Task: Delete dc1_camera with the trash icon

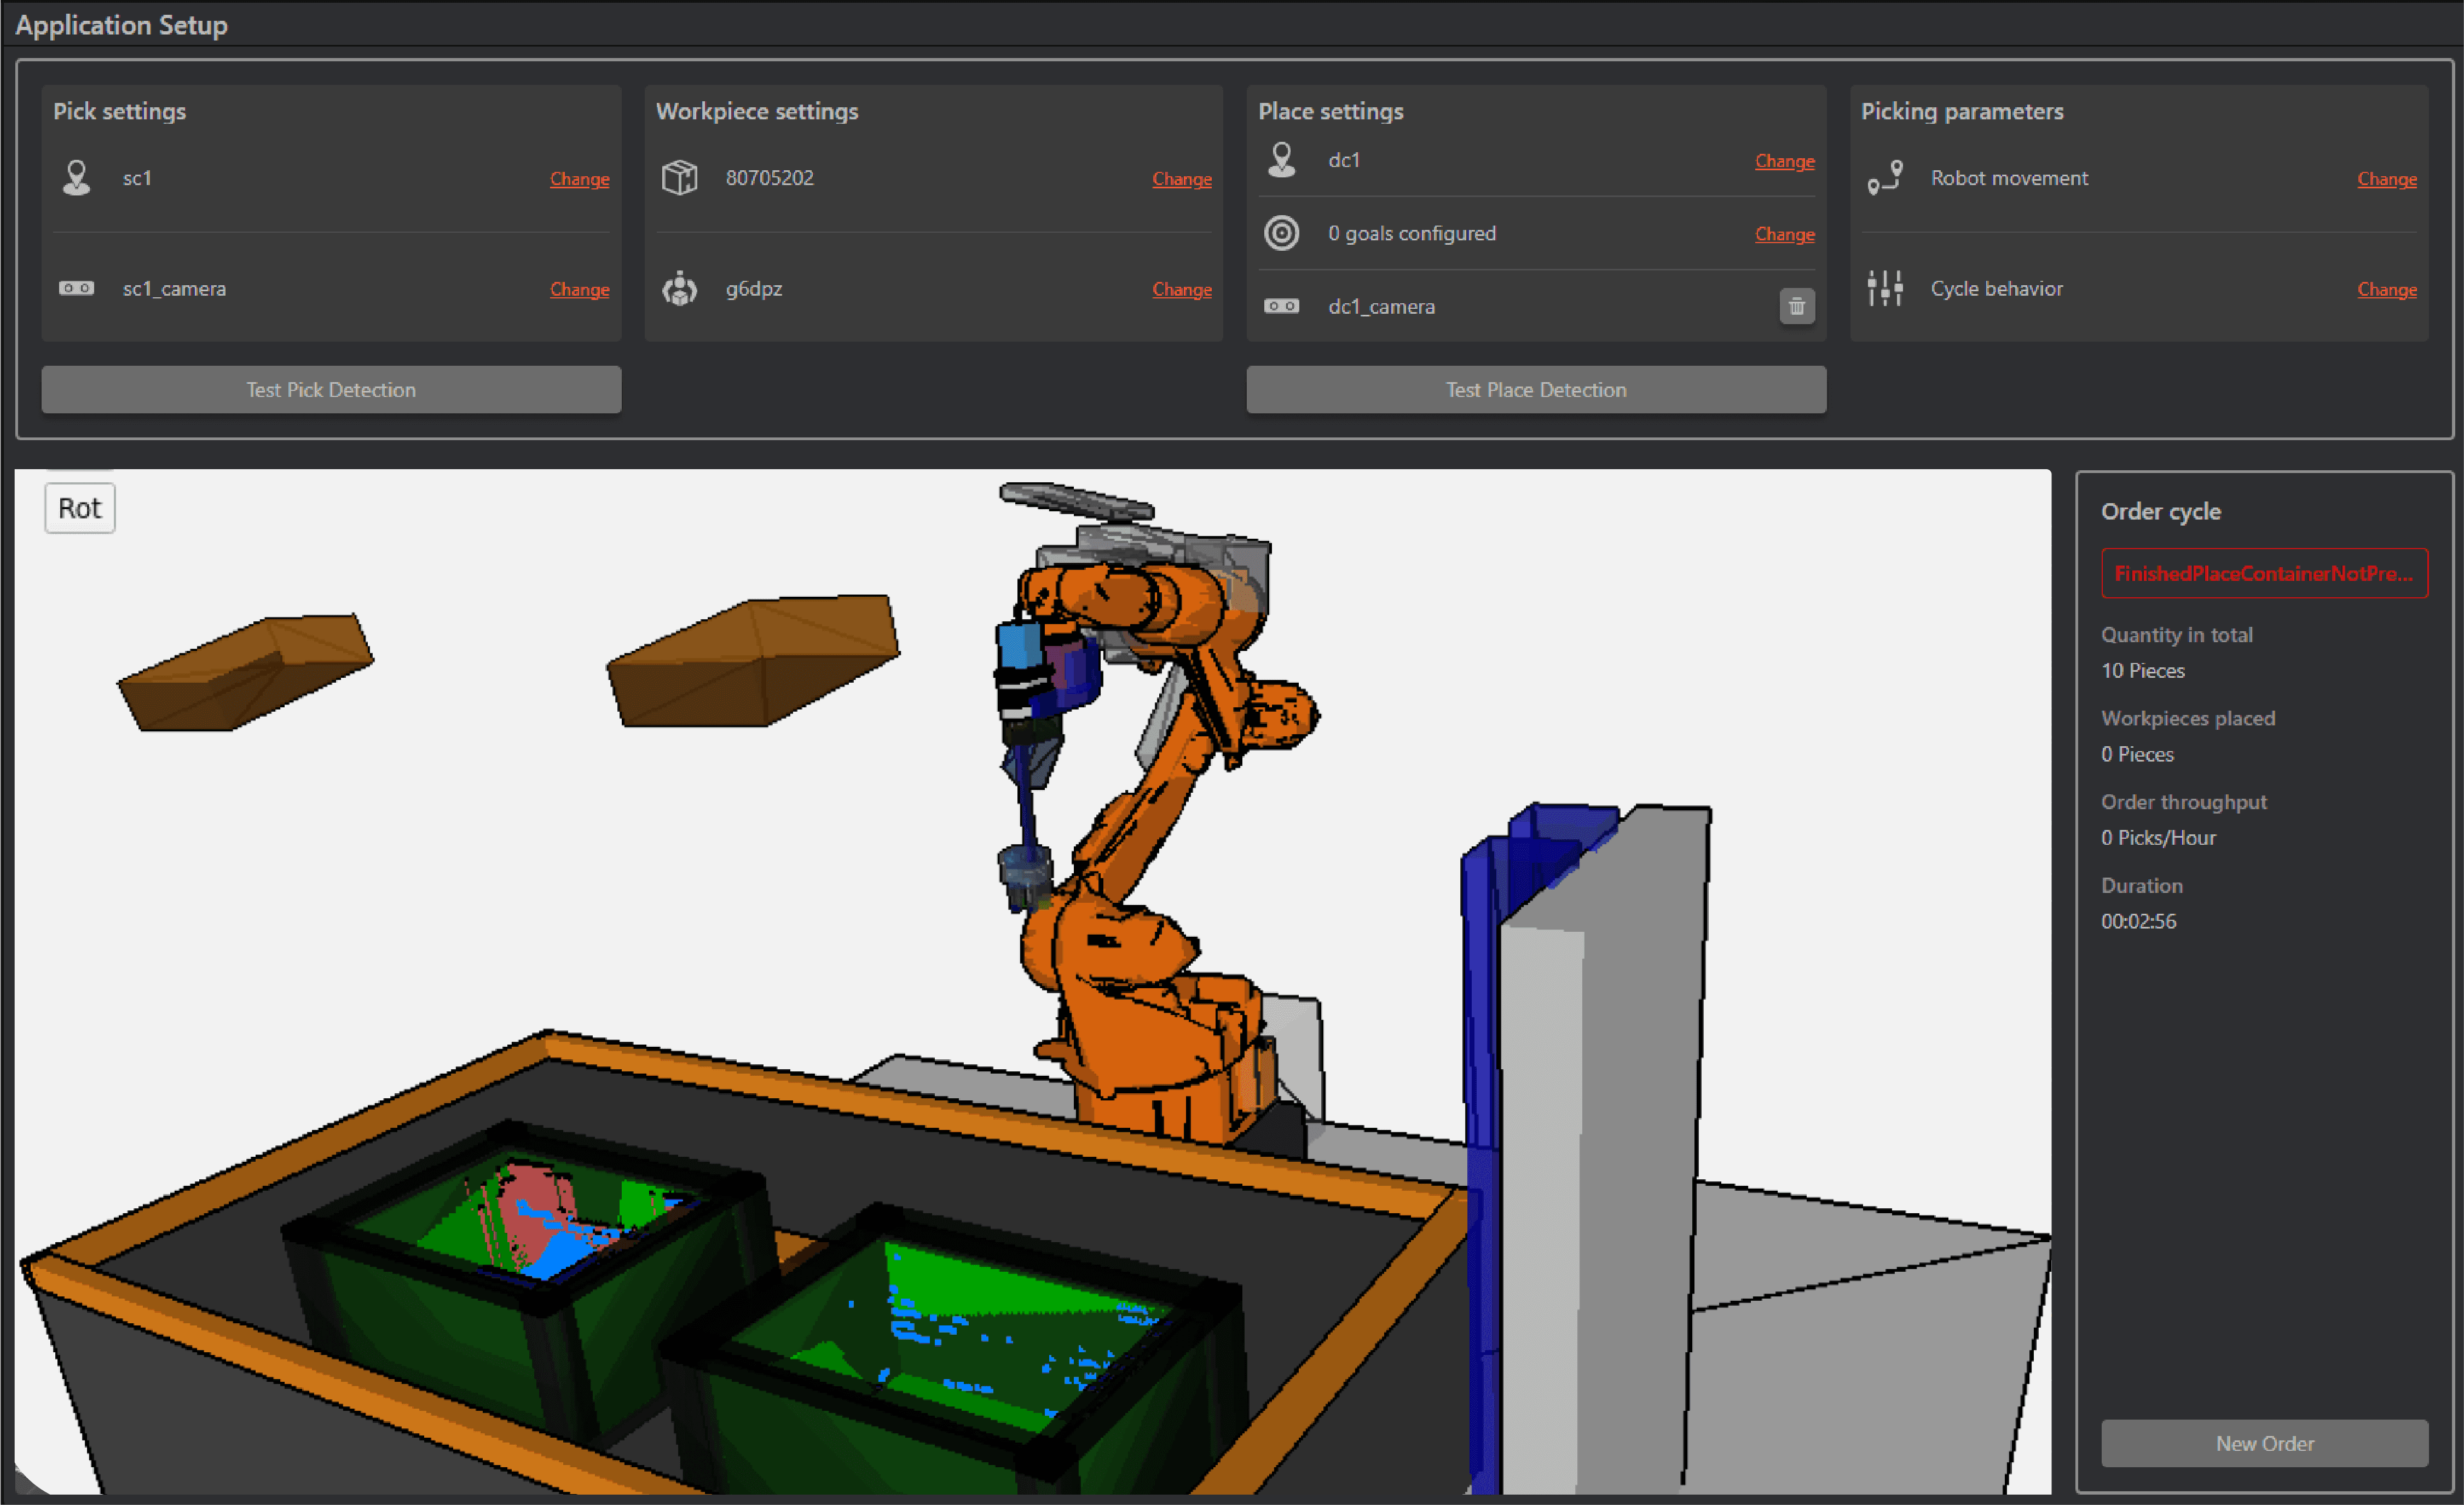Action: click(x=1796, y=306)
